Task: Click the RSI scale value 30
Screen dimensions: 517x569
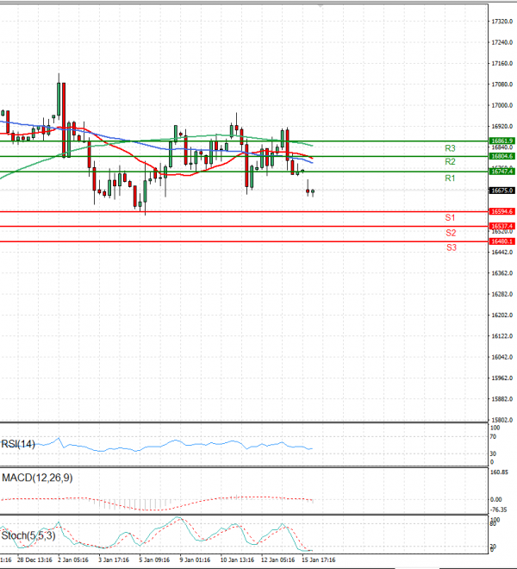Action: (x=493, y=453)
